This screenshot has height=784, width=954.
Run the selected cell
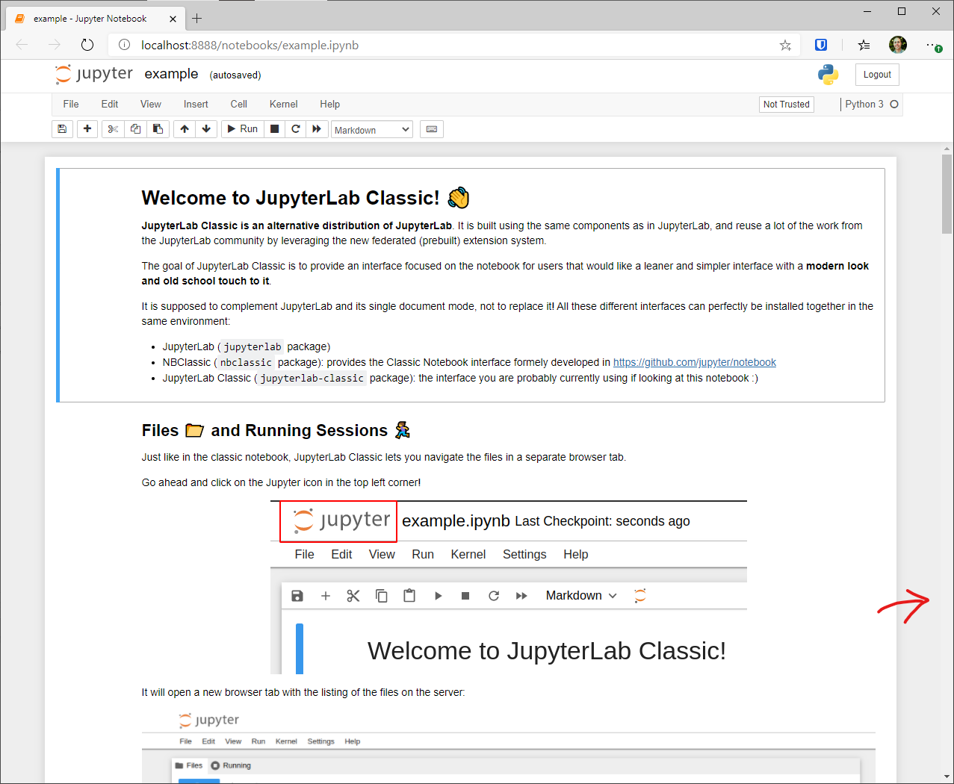tap(242, 129)
